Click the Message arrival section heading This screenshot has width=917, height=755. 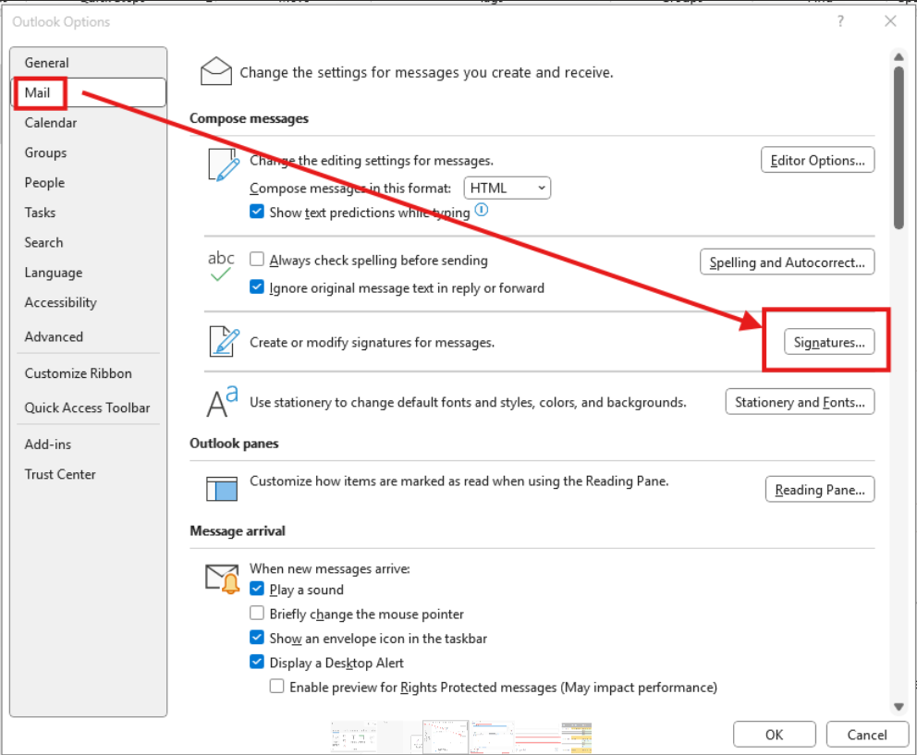click(x=238, y=531)
